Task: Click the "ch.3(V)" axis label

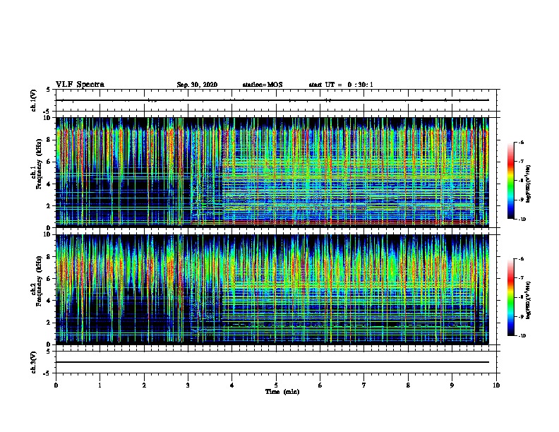Action: click(x=34, y=362)
